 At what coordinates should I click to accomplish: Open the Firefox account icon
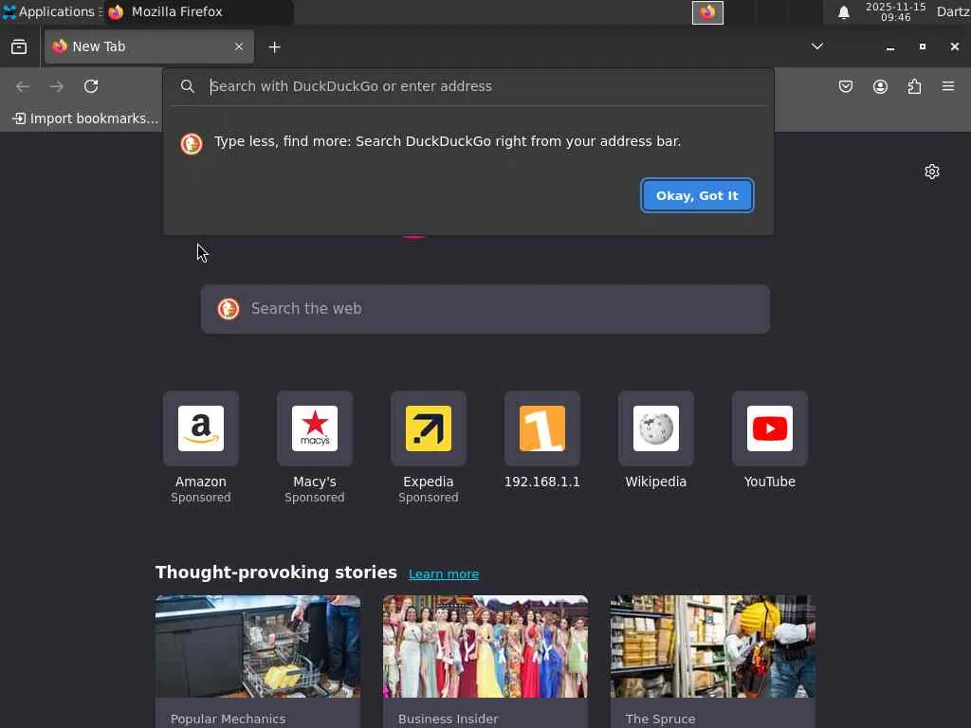(x=880, y=86)
